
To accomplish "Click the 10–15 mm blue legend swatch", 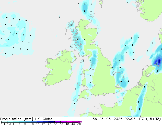I will 34,122.
